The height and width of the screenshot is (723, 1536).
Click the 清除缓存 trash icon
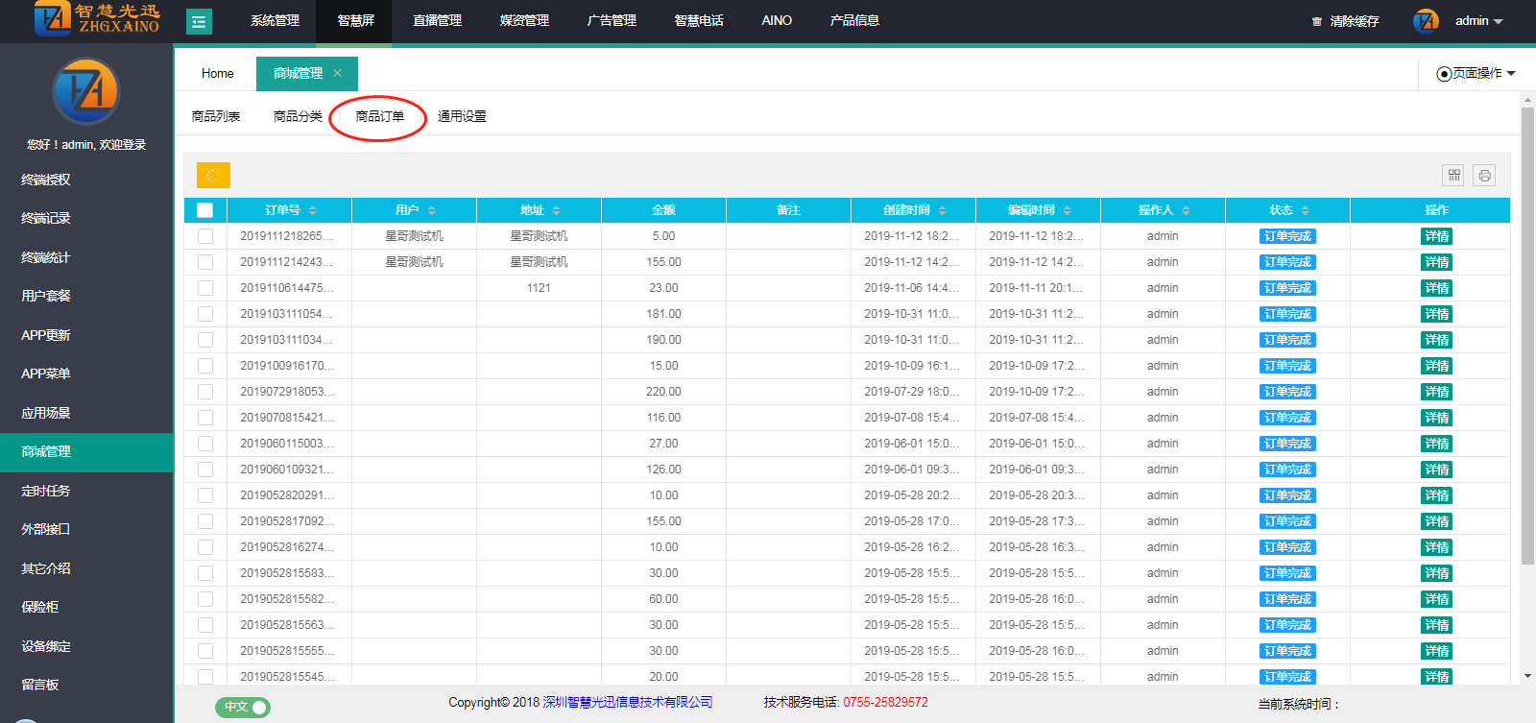click(1317, 21)
